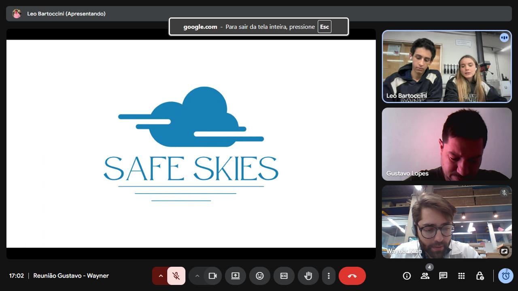Click the present screen icon
The image size is (518, 291).
coord(236,276)
